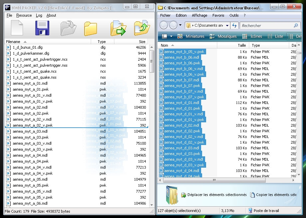Viewport: 306px width, 218px height.
Task: Click the folder icon with green up arrow
Action: (142, 28)
